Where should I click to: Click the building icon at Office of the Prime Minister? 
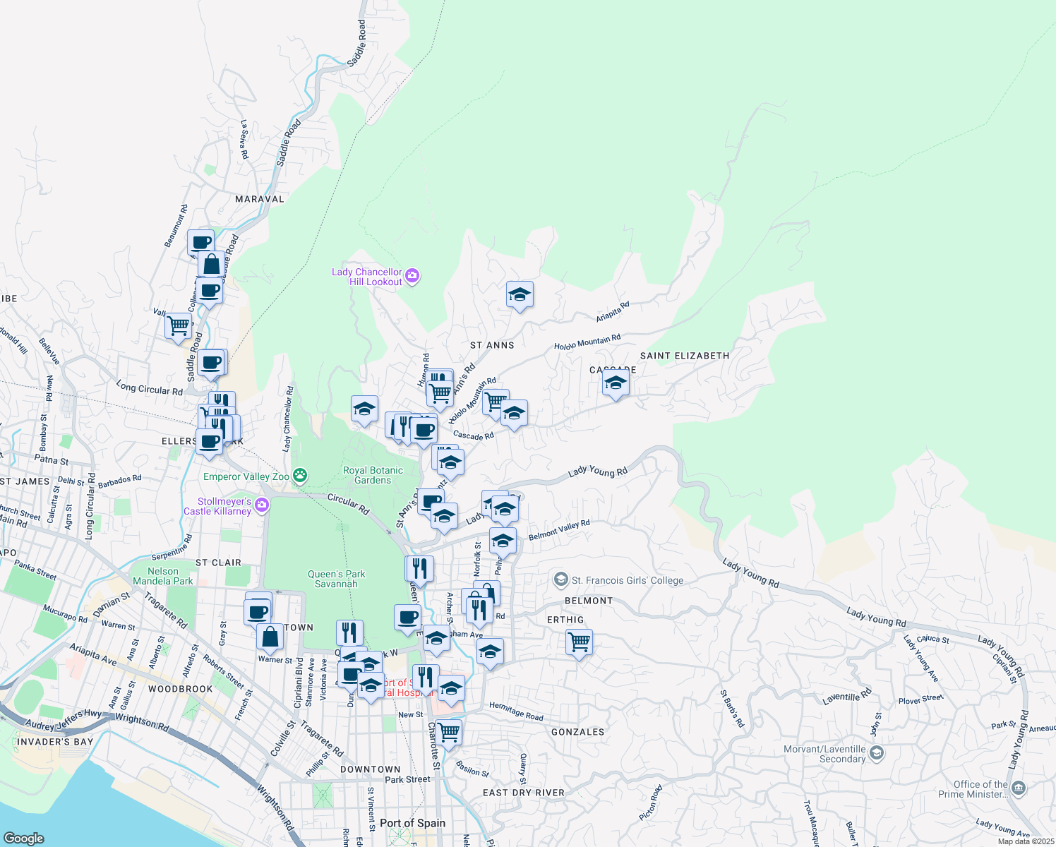[x=1018, y=786]
